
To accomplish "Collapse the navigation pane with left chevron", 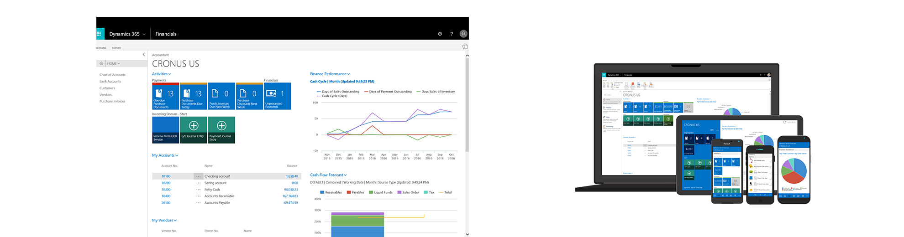I will [x=144, y=55].
